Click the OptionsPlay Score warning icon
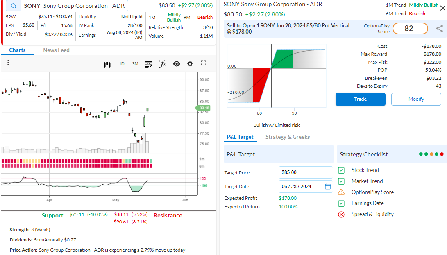The image size is (447, 255). pos(341,192)
